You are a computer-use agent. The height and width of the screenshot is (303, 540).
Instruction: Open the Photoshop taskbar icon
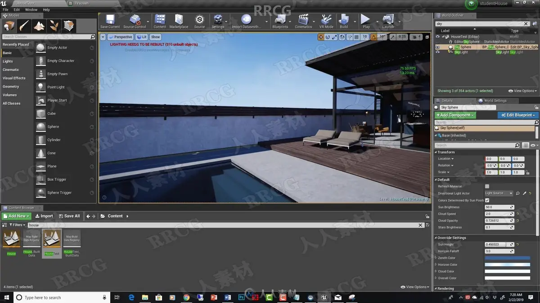[x=241, y=297]
